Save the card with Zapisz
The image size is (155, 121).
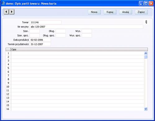click(x=141, y=12)
